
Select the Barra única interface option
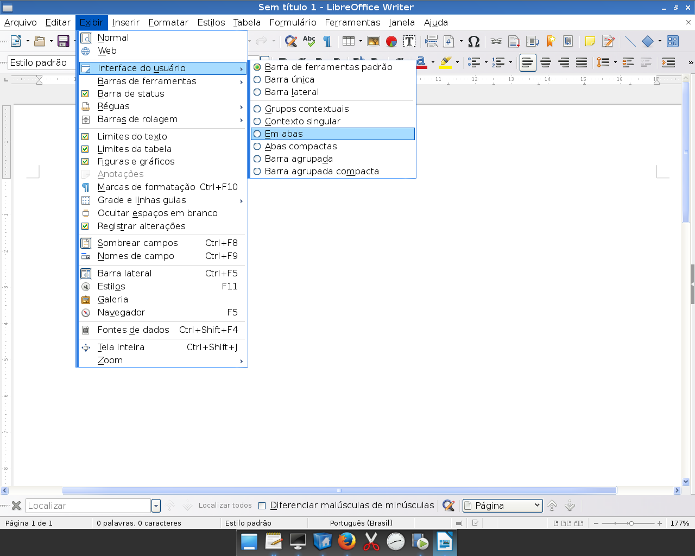[333, 79]
